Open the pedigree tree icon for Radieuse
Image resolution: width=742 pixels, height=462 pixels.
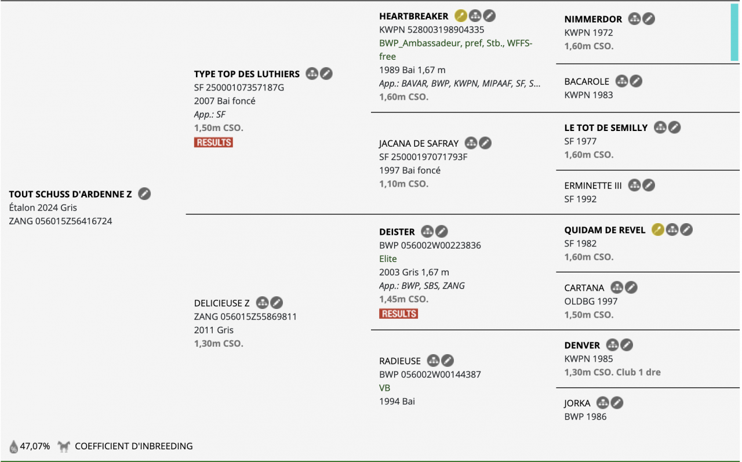434,361
